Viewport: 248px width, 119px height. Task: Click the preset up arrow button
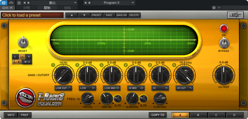72,15
